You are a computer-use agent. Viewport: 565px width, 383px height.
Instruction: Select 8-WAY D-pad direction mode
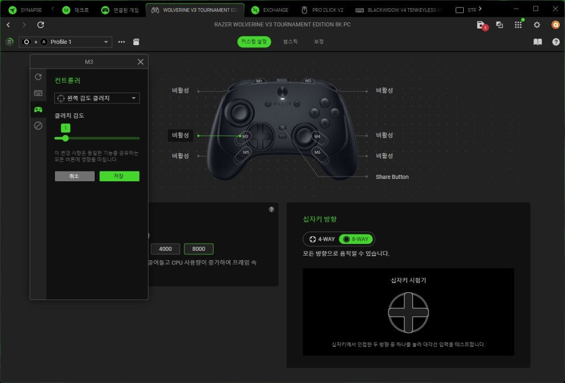(x=356, y=239)
